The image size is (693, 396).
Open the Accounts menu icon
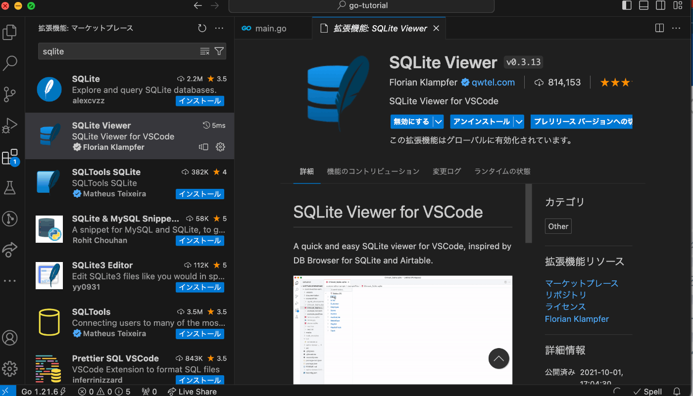(10, 338)
